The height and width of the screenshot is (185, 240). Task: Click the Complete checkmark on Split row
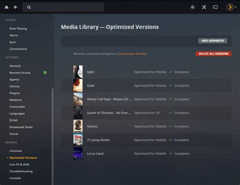tap(171, 72)
